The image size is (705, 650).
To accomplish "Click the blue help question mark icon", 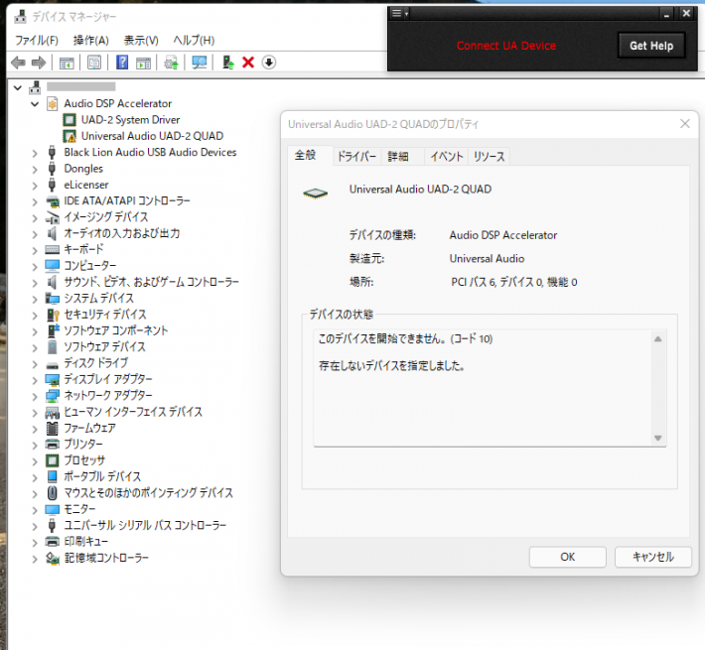I will click(x=122, y=63).
